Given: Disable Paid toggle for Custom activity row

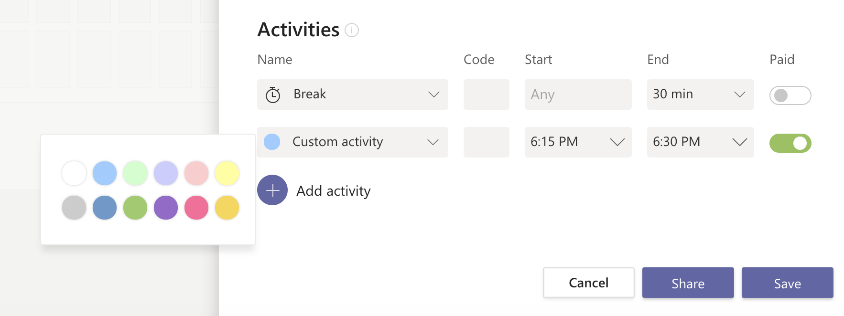Looking at the screenshot, I should point(790,143).
